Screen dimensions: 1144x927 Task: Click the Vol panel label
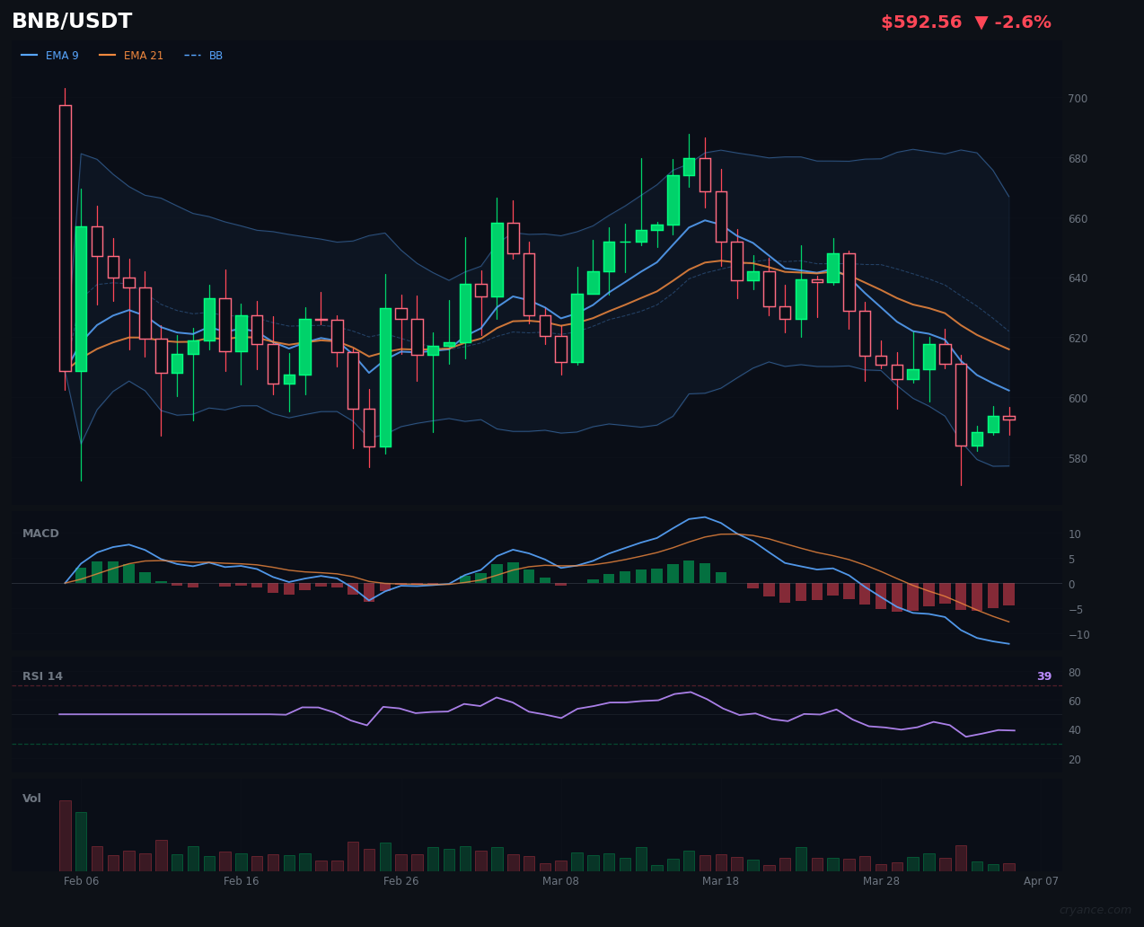31,799
